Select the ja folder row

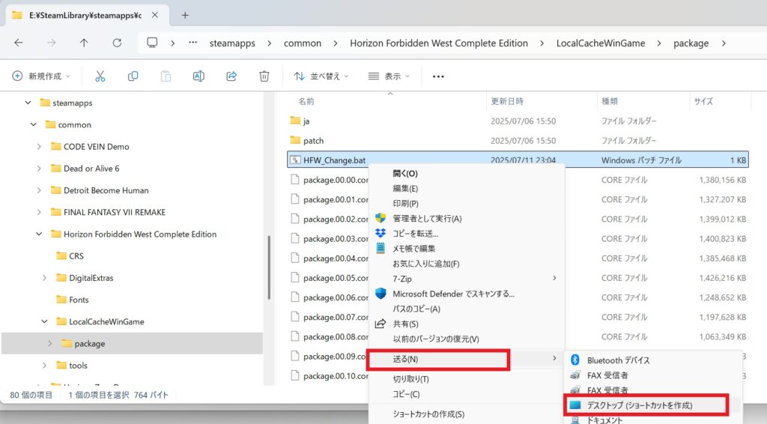point(518,121)
